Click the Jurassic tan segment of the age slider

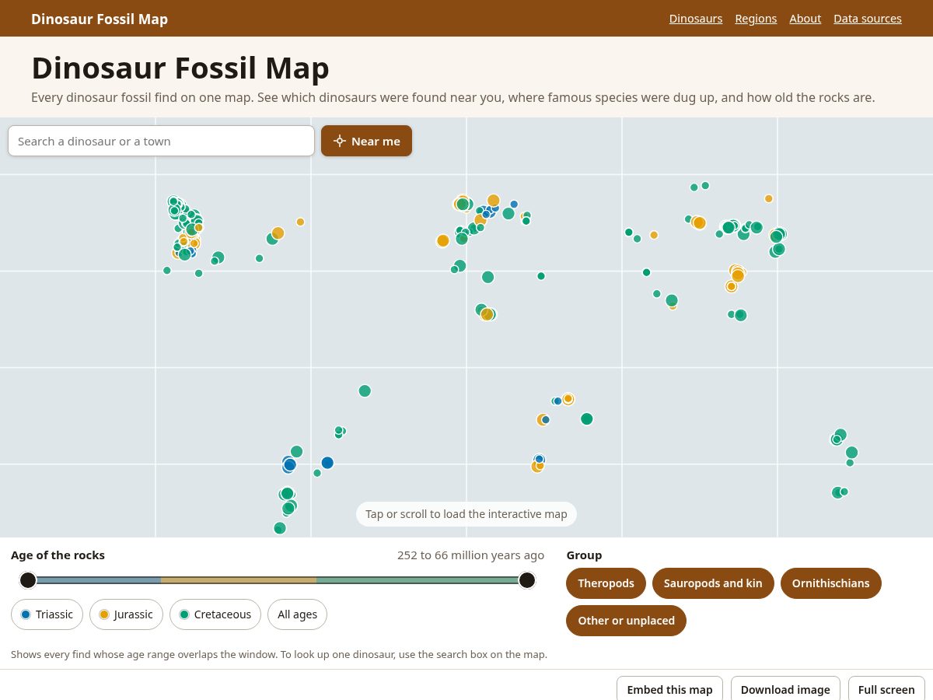tap(239, 580)
